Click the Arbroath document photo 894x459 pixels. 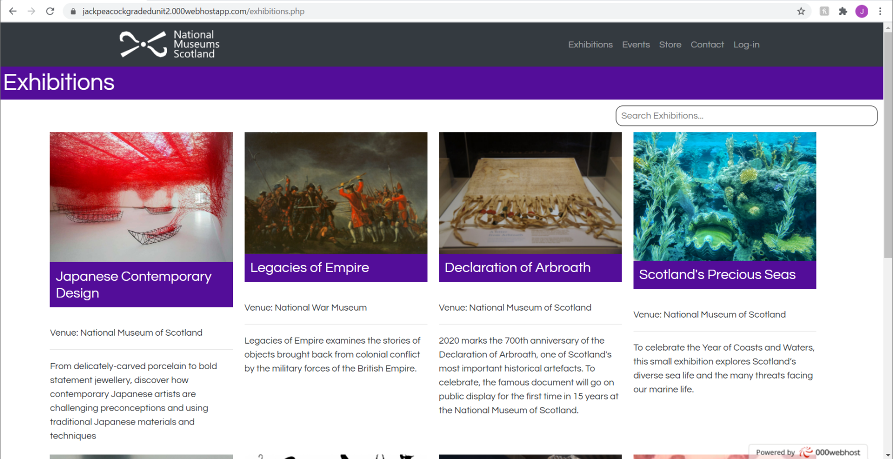[x=530, y=193]
